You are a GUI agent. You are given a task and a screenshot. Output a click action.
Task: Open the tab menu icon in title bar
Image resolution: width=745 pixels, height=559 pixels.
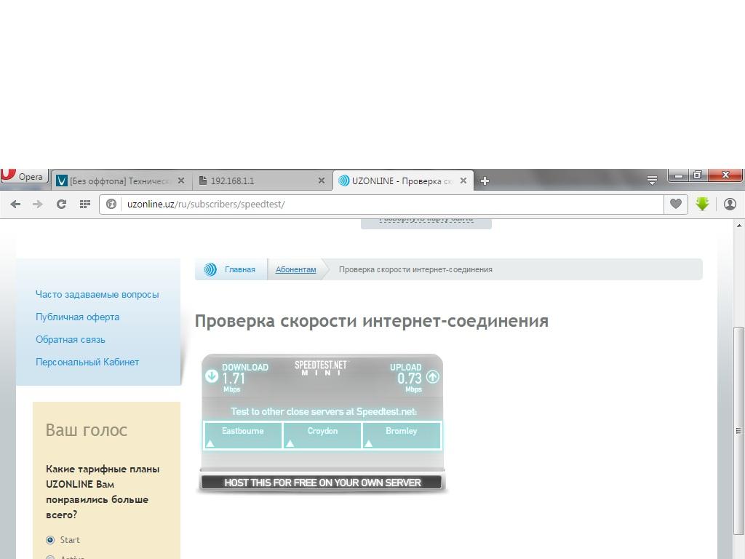(x=652, y=181)
